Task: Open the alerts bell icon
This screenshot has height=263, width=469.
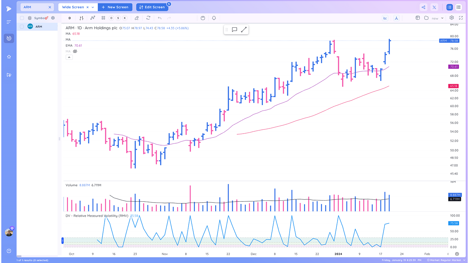Action: pyautogui.click(x=214, y=18)
